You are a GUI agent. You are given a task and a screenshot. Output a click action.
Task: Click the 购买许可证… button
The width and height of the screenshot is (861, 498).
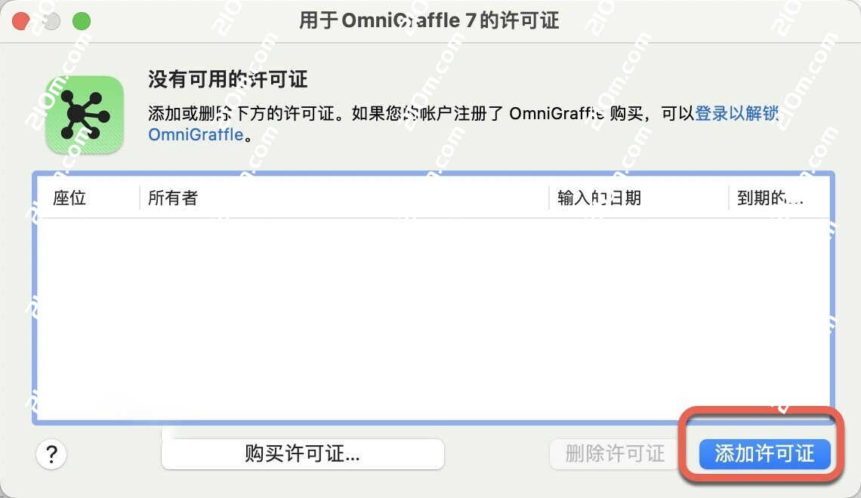tap(302, 453)
